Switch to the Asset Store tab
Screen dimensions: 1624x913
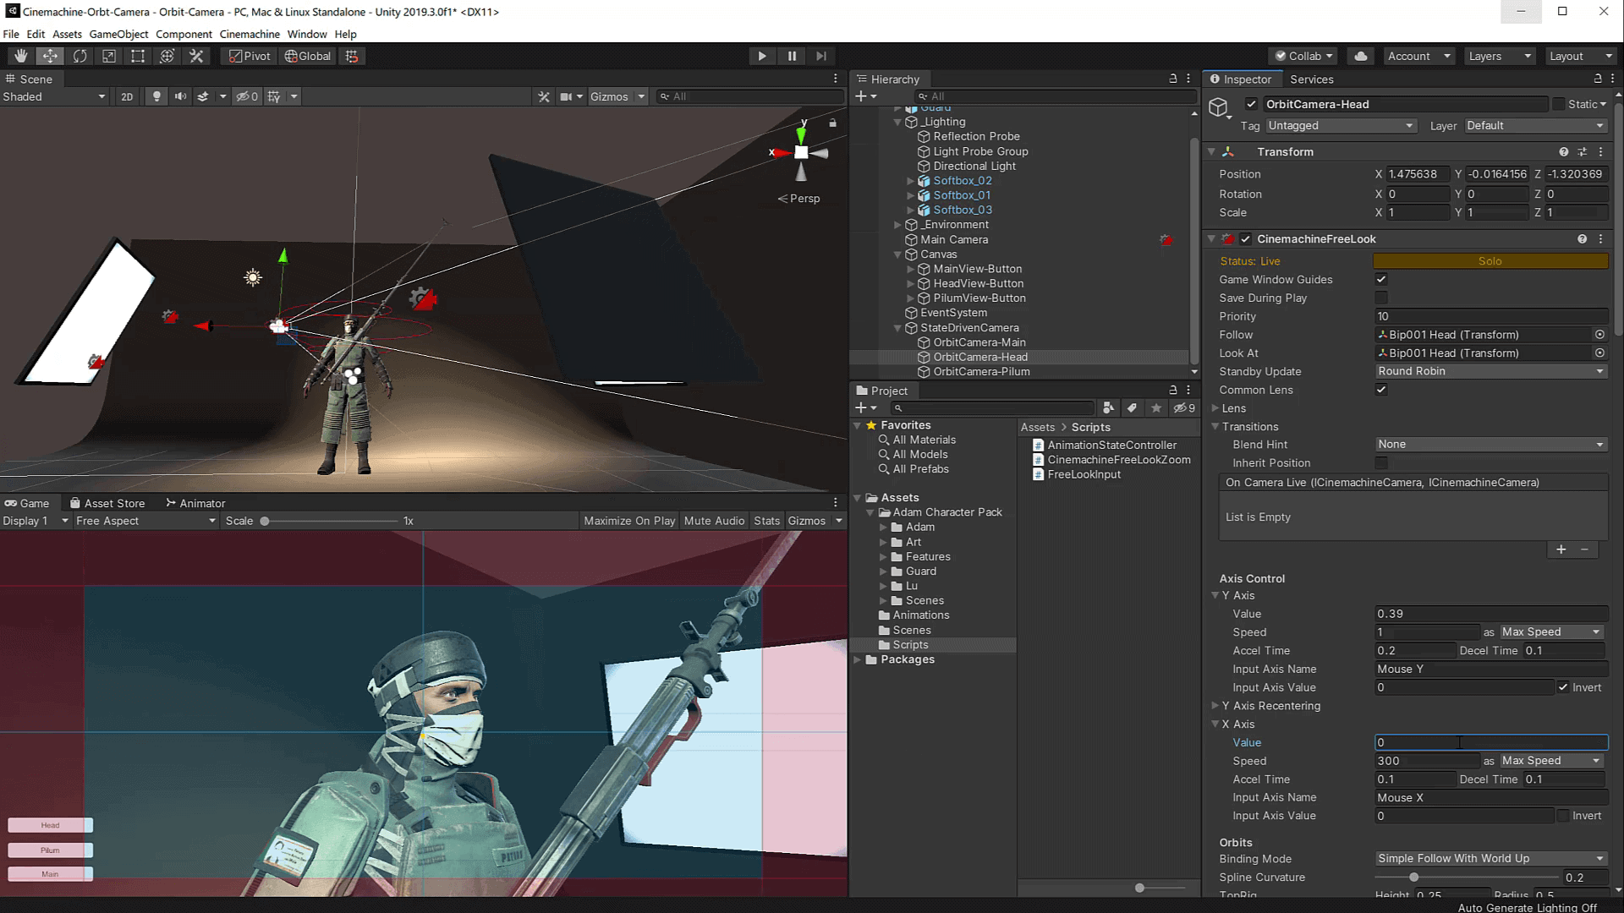(114, 503)
